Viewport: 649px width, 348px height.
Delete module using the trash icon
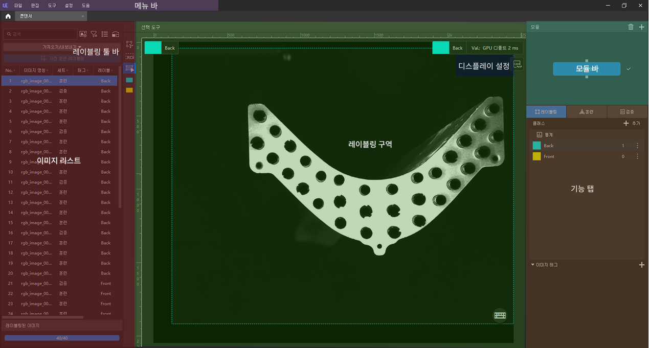click(631, 27)
